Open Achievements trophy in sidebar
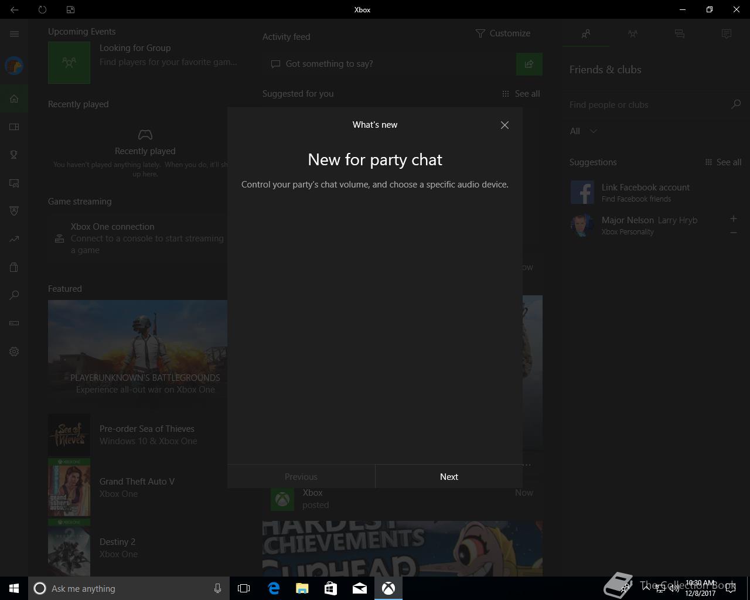The width and height of the screenshot is (750, 600). pos(14,155)
